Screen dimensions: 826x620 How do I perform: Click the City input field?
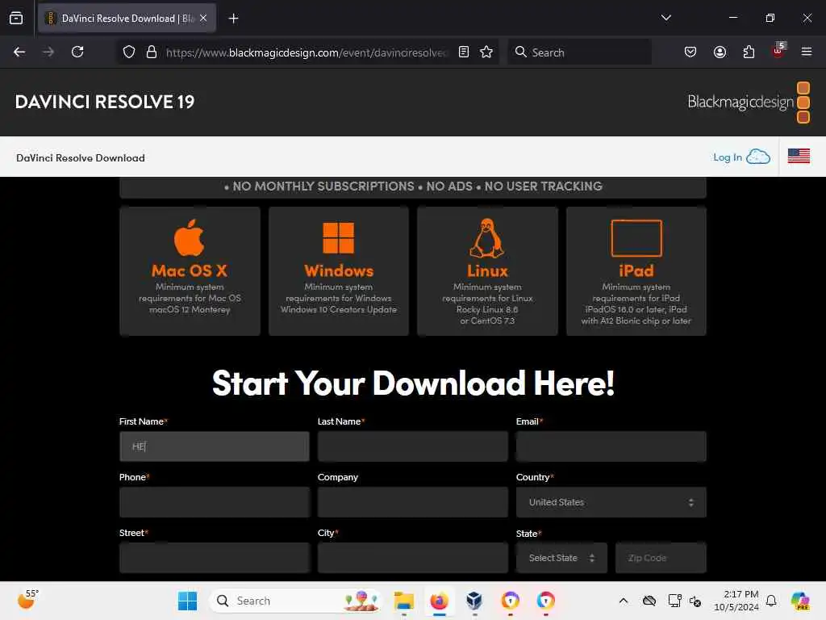pos(412,558)
